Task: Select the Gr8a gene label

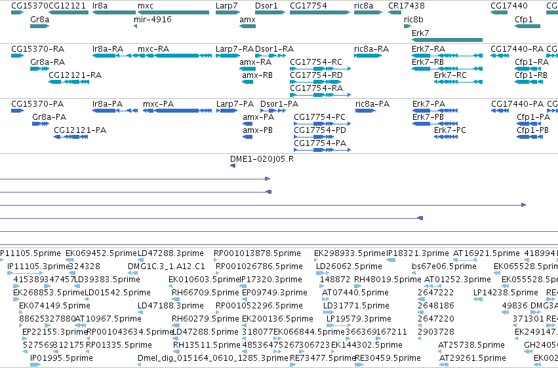Action: coord(40,20)
